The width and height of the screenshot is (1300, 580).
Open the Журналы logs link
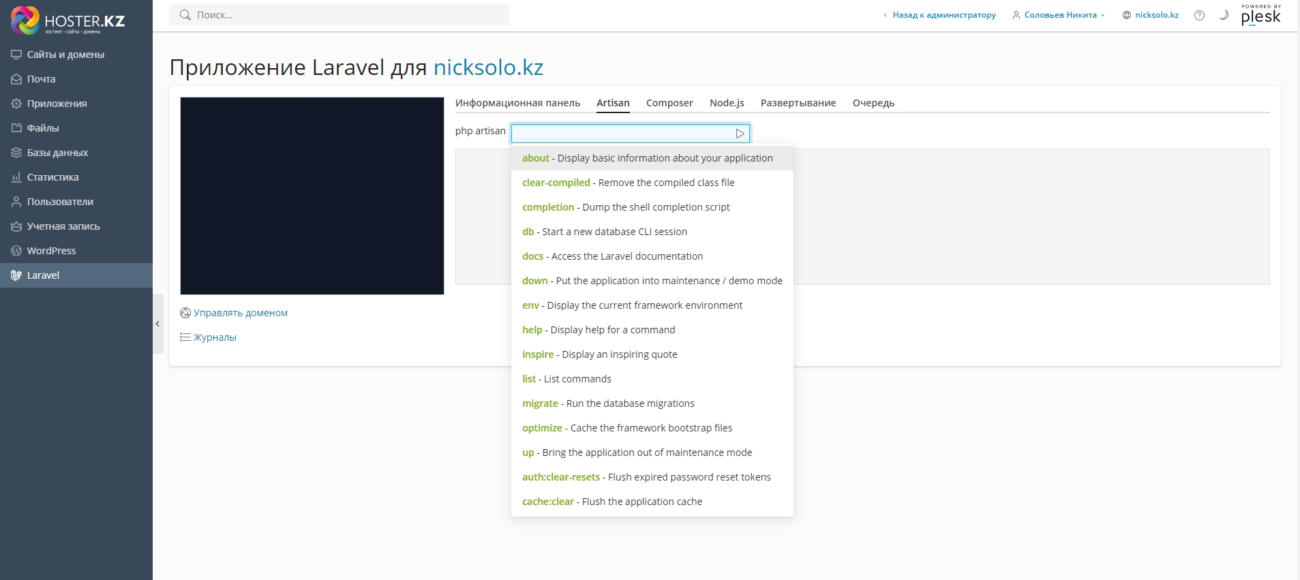click(214, 337)
